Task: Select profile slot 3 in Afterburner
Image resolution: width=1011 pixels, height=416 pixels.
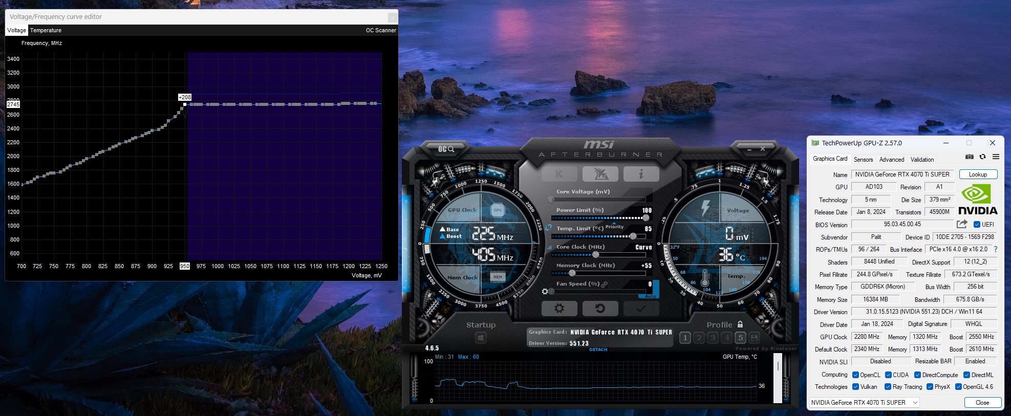Action: (713, 338)
